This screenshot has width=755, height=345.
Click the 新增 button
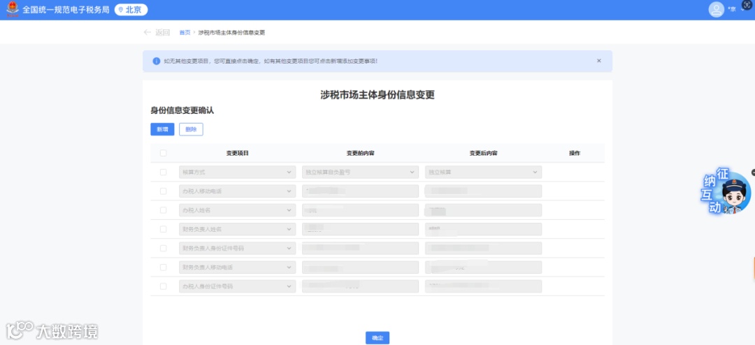tap(162, 129)
